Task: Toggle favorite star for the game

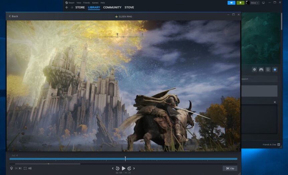Action: coord(275,69)
